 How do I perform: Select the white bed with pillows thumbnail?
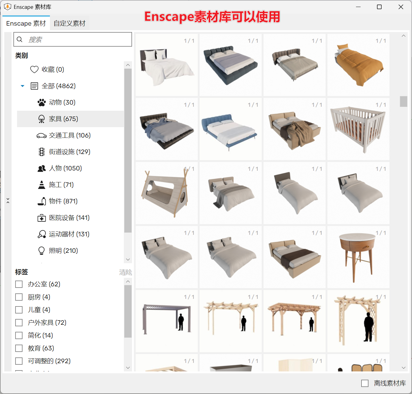click(x=167, y=65)
